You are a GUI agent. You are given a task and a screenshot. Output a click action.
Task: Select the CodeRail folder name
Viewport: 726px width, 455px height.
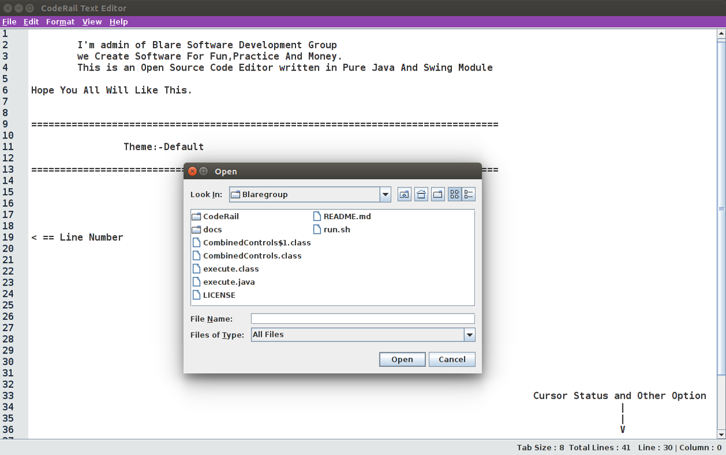221,216
